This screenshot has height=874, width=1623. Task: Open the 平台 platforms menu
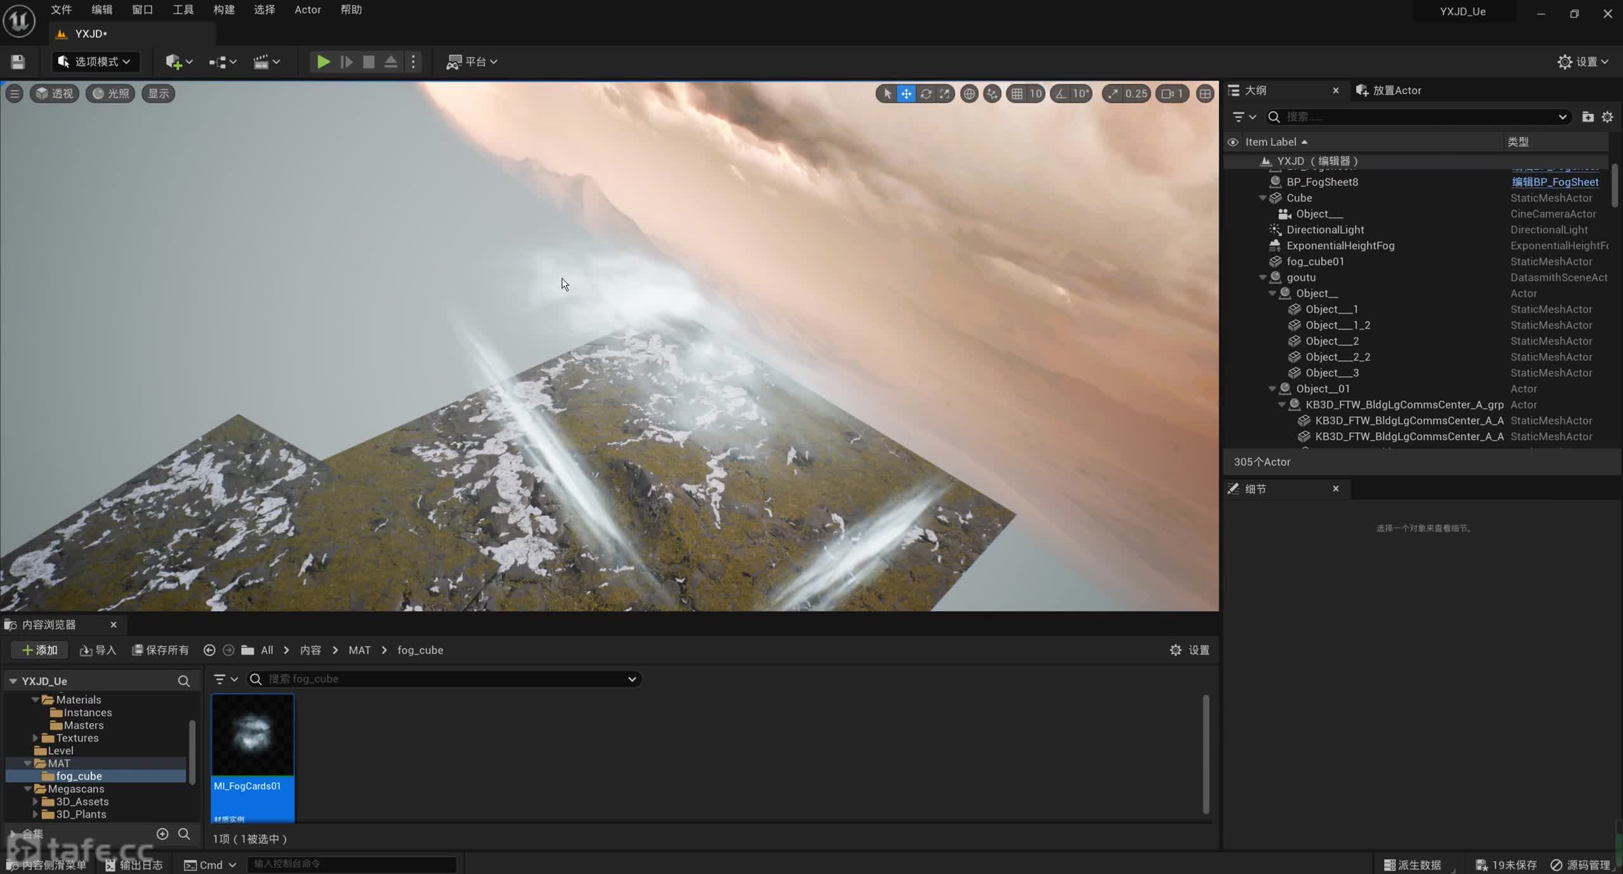[472, 62]
